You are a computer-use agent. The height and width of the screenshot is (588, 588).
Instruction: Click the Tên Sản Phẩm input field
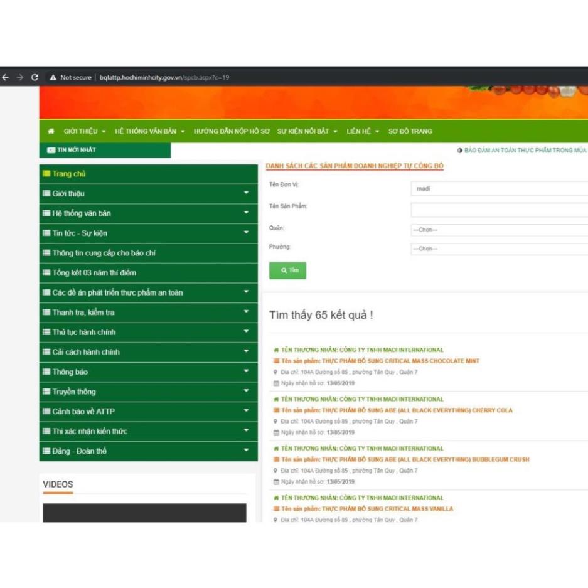coord(499,210)
